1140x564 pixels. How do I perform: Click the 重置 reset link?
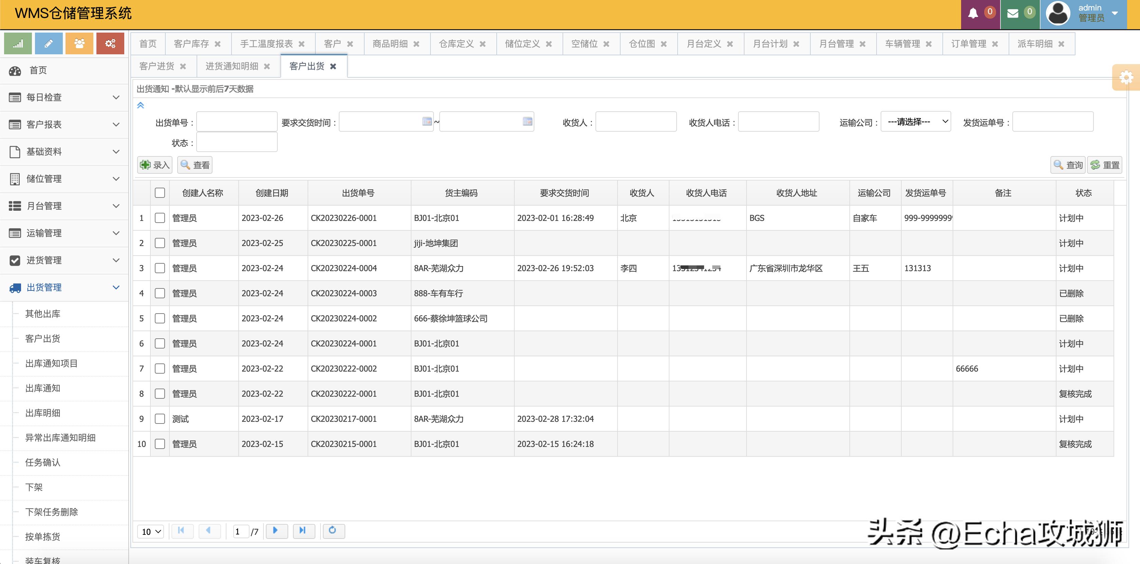[x=1105, y=165]
